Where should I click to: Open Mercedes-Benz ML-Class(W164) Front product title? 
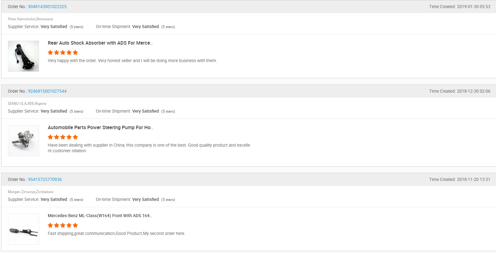(x=100, y=216)
